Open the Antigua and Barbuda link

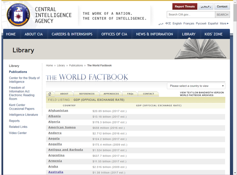pos(66,150)
